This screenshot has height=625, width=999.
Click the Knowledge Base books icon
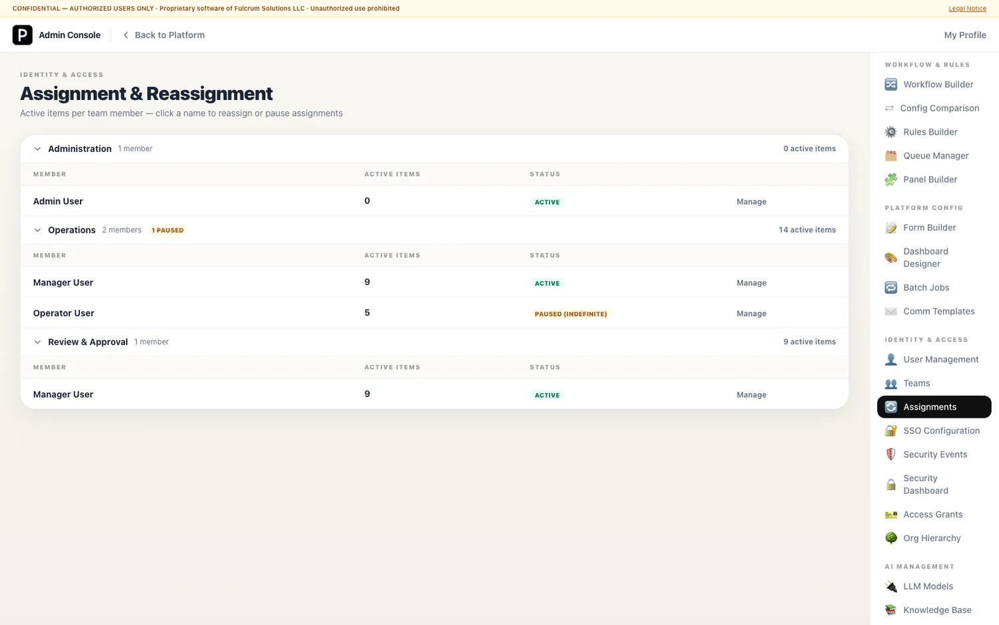pos(890,610)
